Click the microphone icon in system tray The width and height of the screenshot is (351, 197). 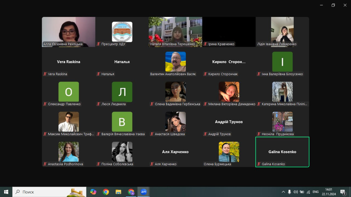(x=290, y=192)
